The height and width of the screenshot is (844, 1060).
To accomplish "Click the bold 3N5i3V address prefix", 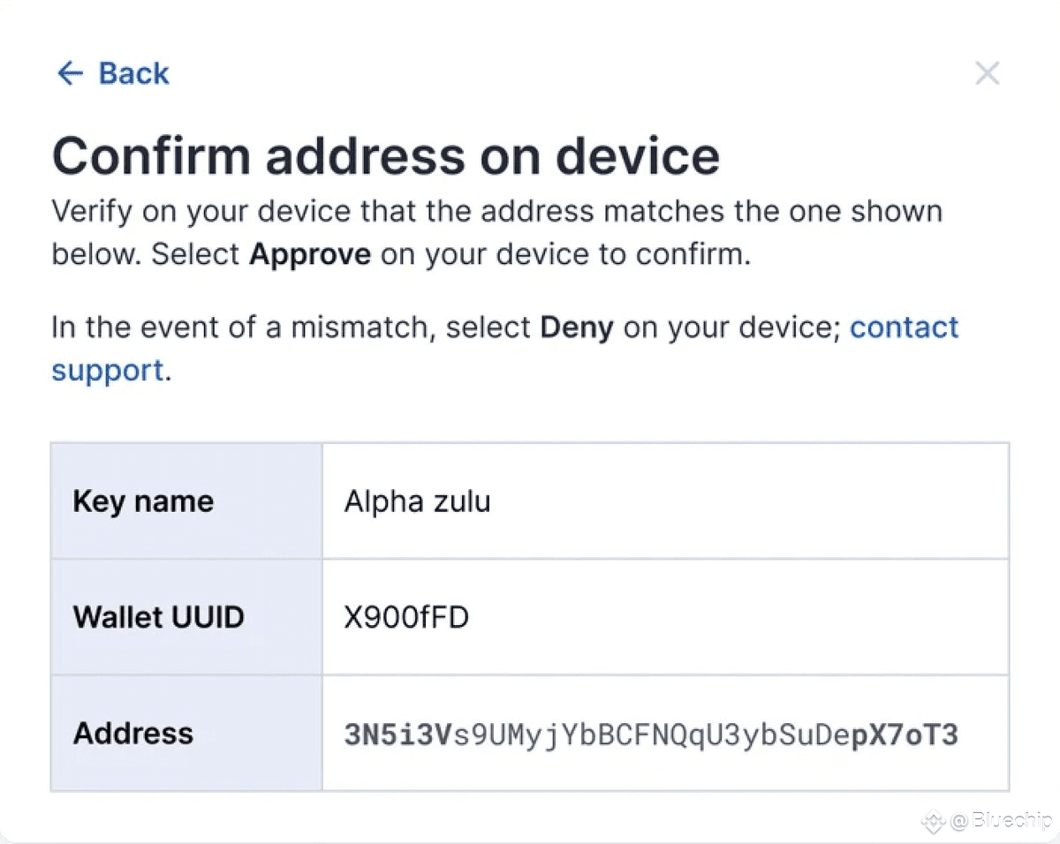I will (398, 735).
